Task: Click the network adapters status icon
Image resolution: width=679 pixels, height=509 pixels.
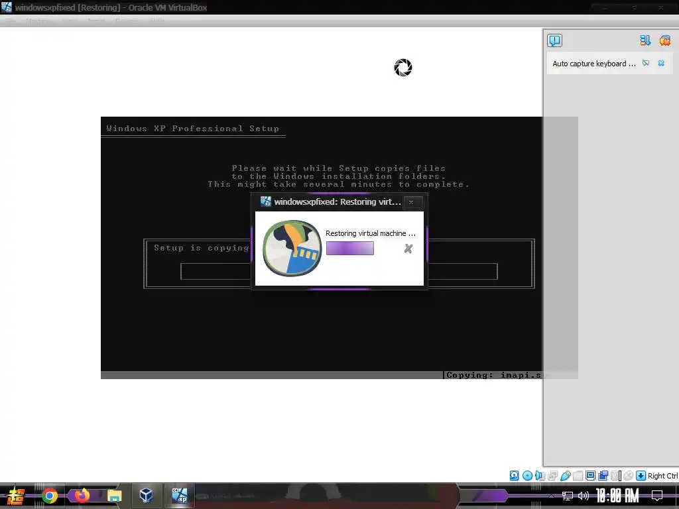Action: [x=552, y=476]
